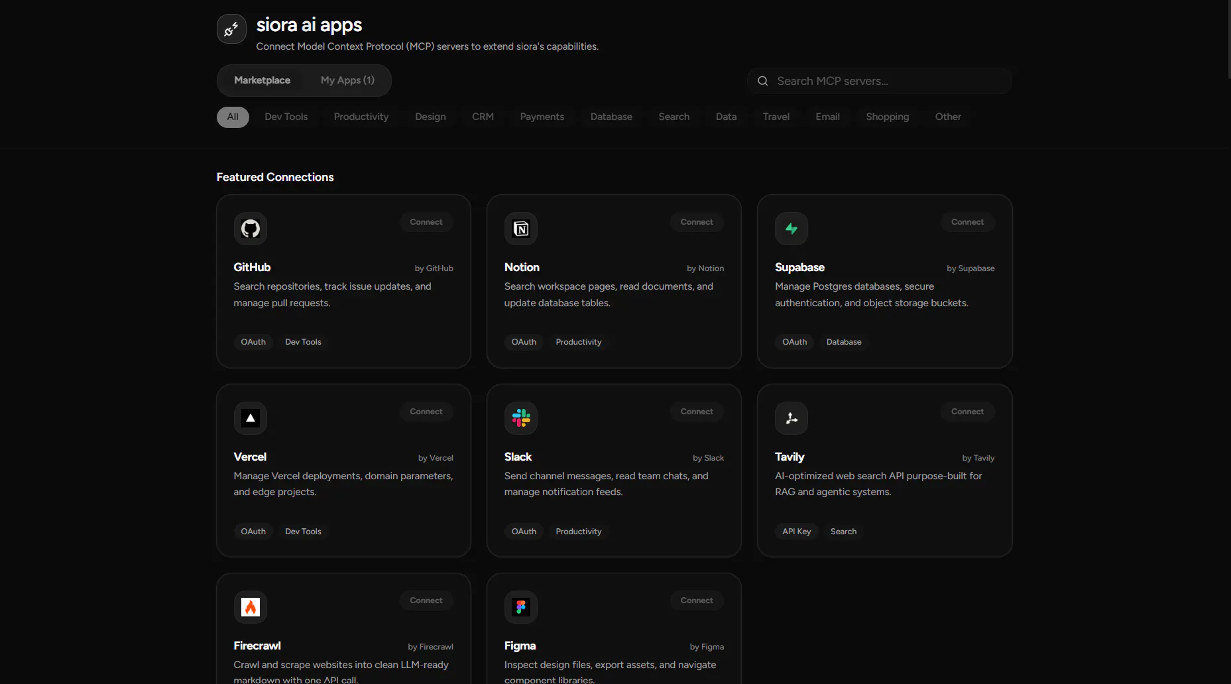Switch to the Marketplace tab
Image resolution: width=1231 pixels, height=684 pixels.
pos(262,80)
